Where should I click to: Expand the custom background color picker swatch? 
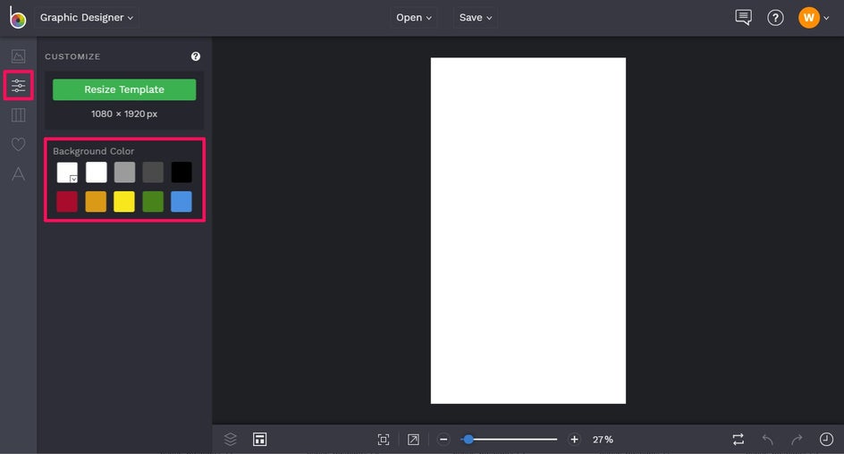(67, 172)
